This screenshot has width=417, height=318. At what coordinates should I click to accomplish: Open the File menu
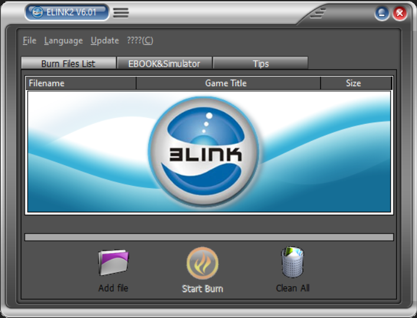coord(29,41)
